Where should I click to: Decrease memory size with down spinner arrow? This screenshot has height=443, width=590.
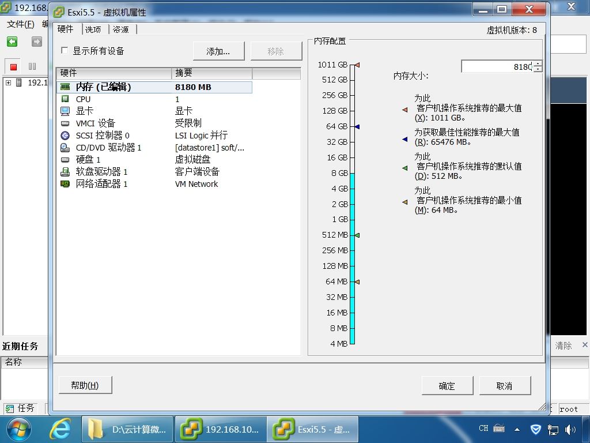click(538, 69)
